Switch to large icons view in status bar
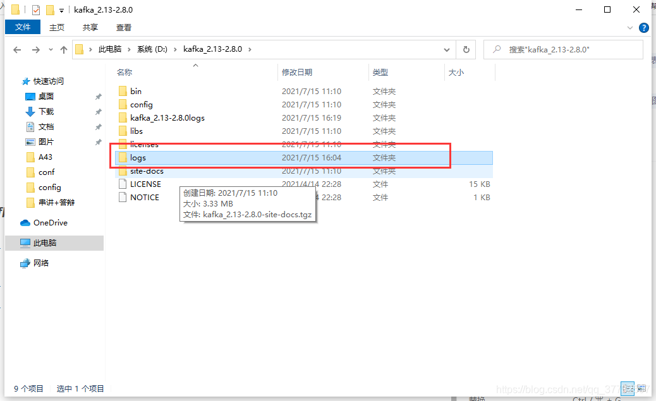The height and width of the screenshot is (401, 656). tap(641, 388)
